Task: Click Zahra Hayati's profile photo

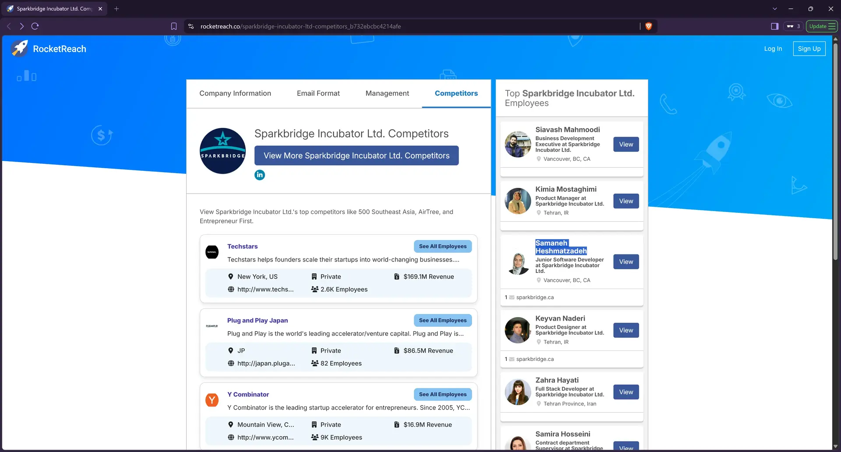Action: coord(518,392)
